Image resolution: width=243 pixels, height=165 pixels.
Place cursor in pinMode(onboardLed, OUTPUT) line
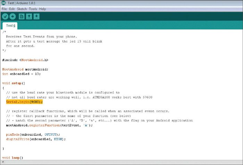point(33,134)
